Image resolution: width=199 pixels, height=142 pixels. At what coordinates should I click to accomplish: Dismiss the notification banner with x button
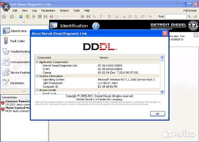pos(196,35)
